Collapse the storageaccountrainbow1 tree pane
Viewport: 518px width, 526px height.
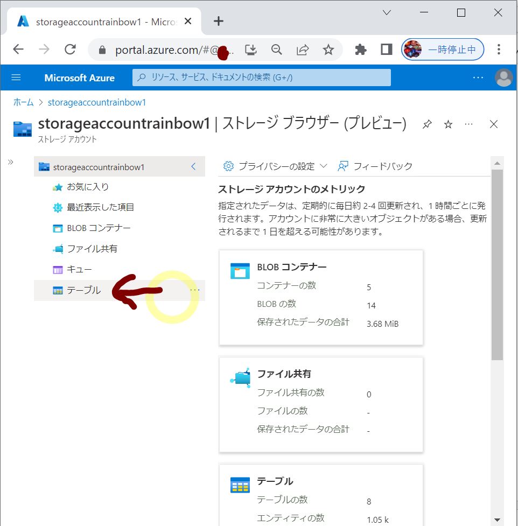coord(193,166)
